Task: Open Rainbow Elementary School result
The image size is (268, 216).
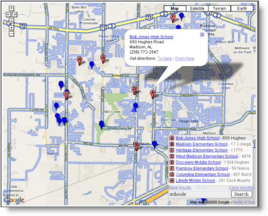Action: (202, 168)
